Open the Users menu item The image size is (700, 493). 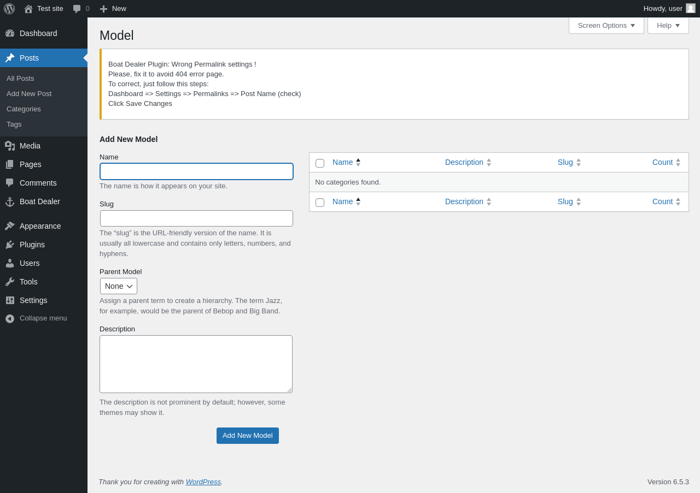click(44, 263)
